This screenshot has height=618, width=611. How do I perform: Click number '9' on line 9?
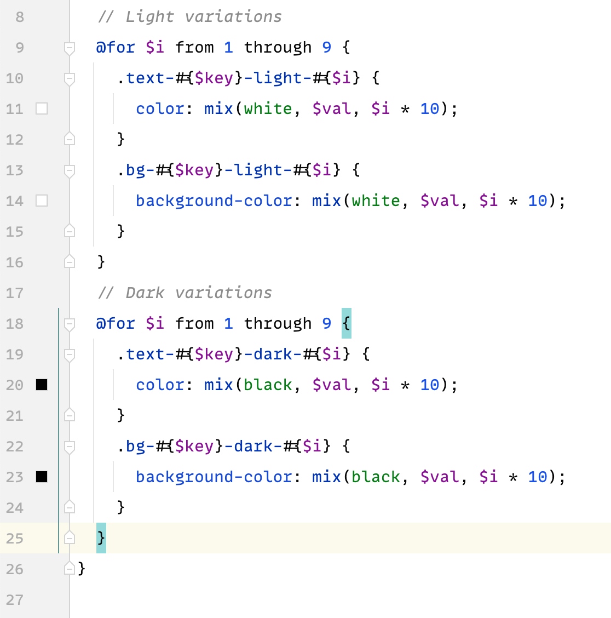point(326,47)
